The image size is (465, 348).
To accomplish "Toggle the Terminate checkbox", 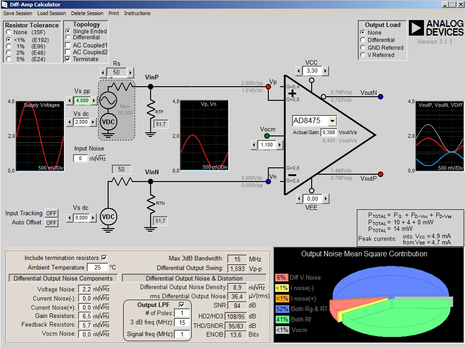I will click(x=68, y=59).
